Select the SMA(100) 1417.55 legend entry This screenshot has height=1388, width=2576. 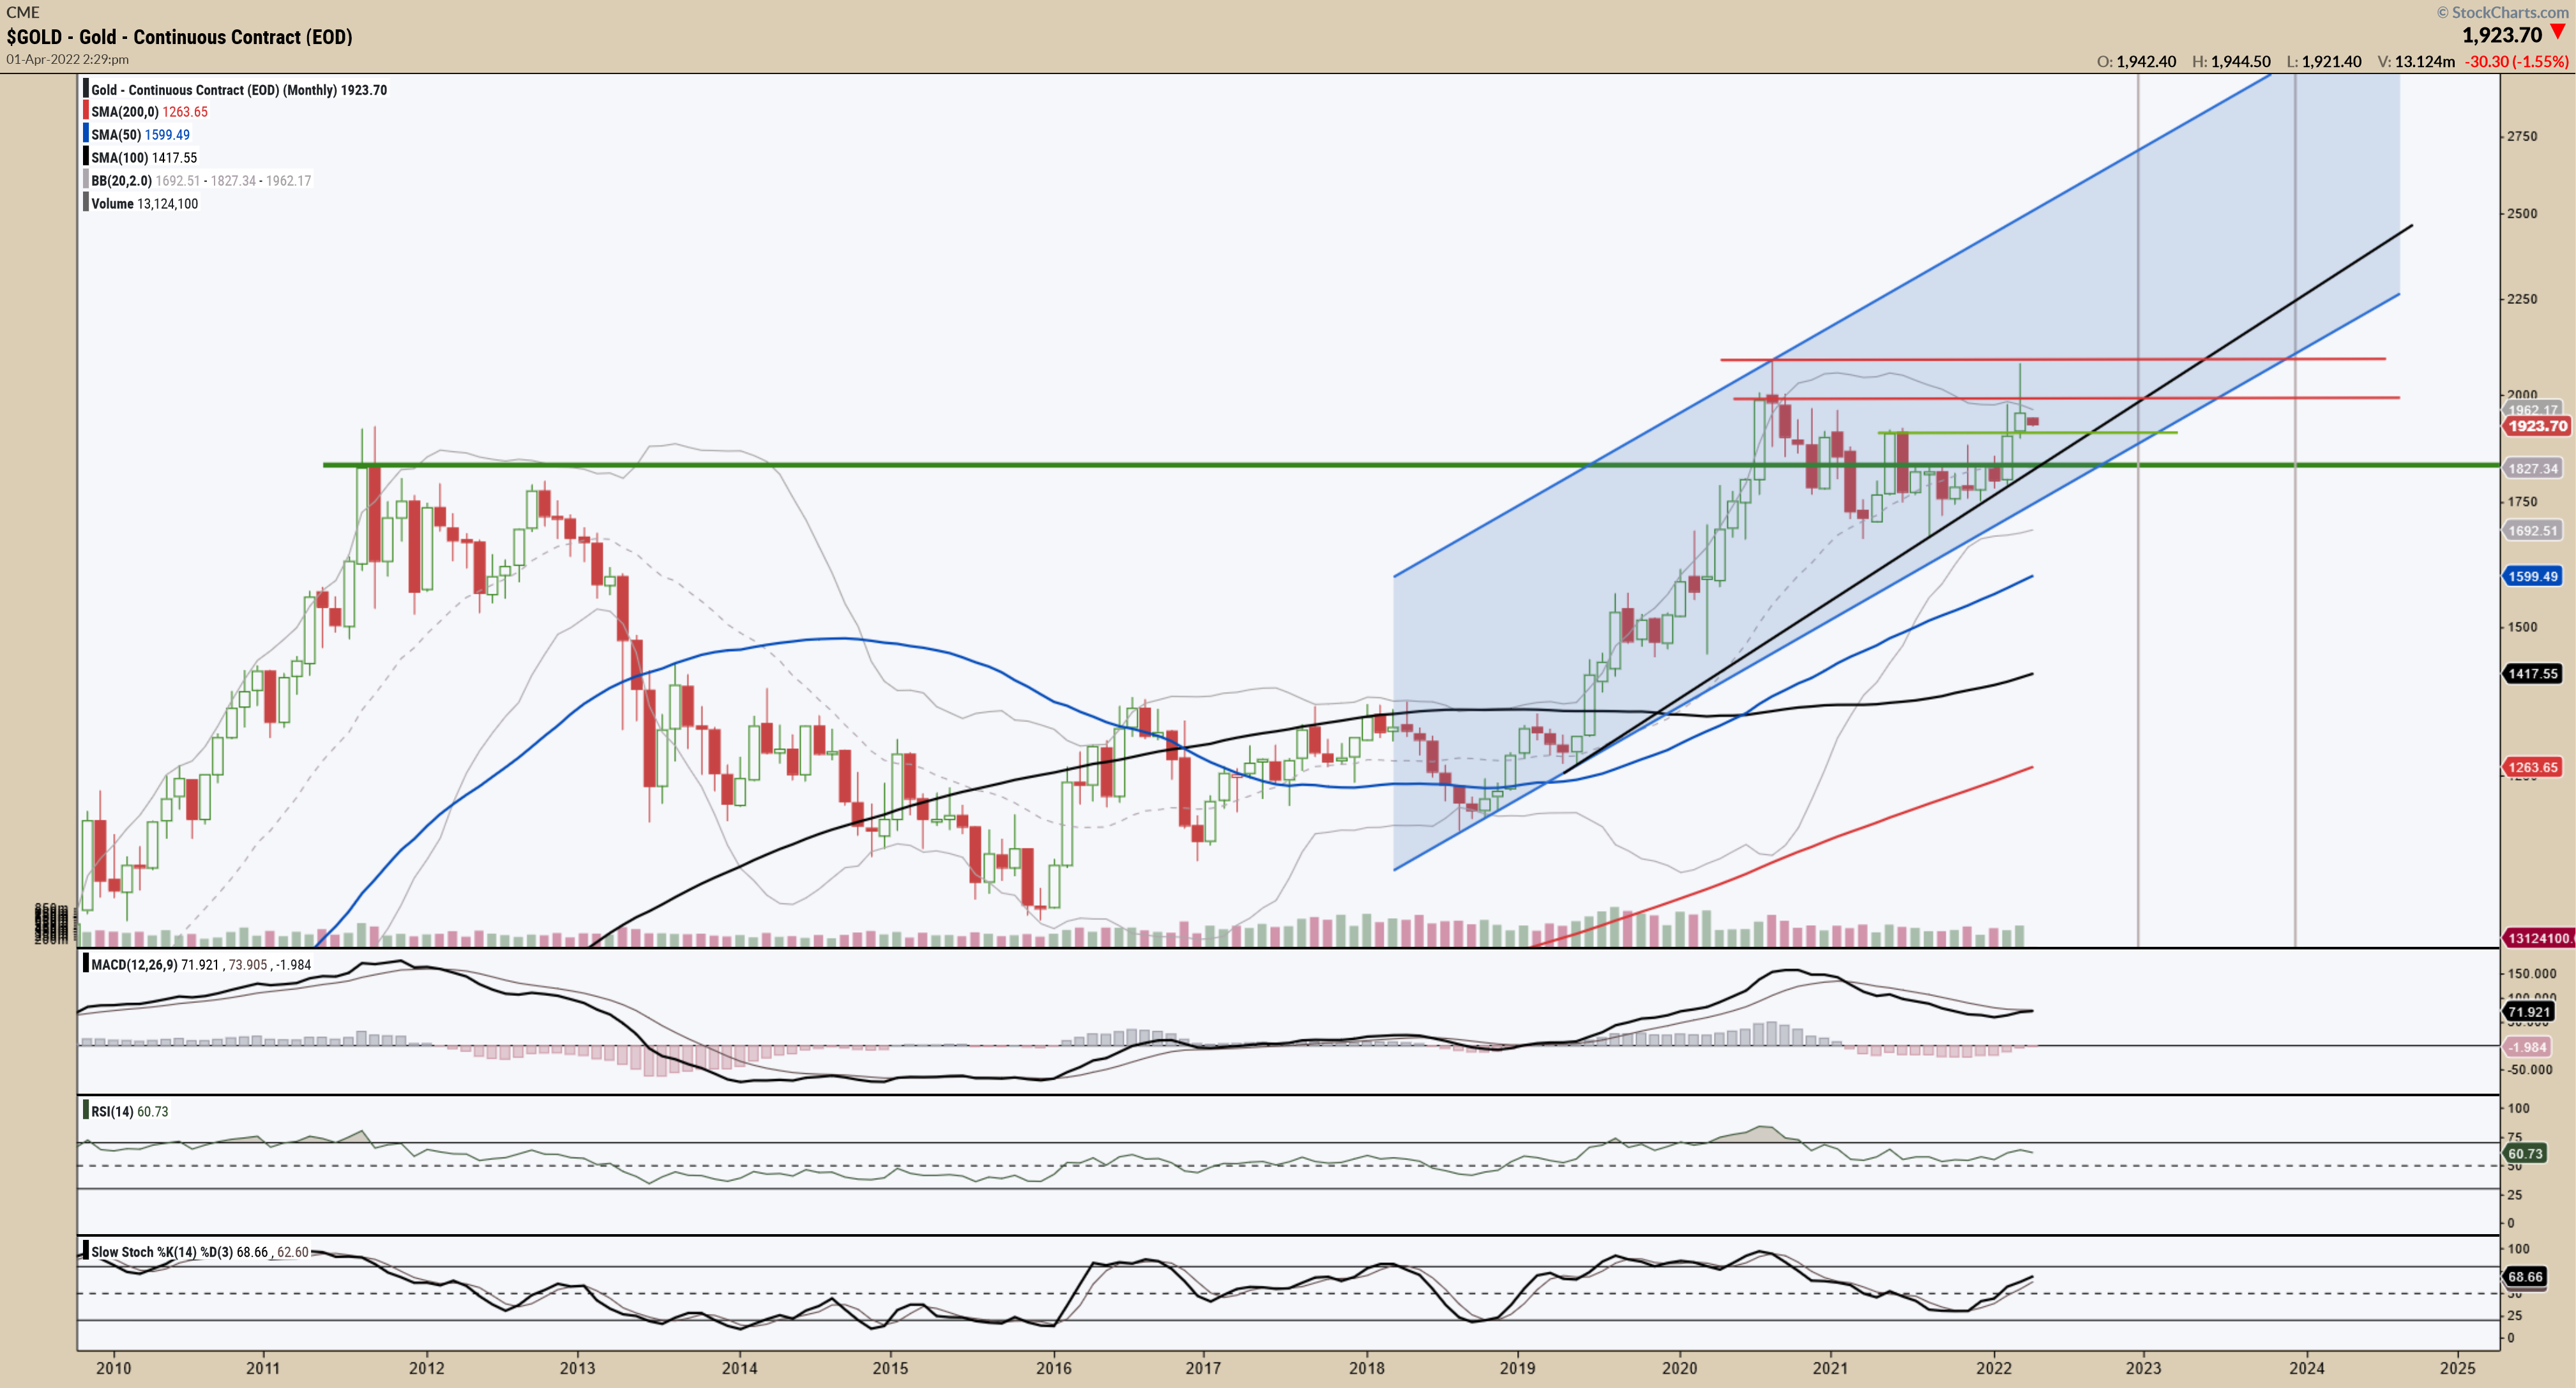[144, 158]
